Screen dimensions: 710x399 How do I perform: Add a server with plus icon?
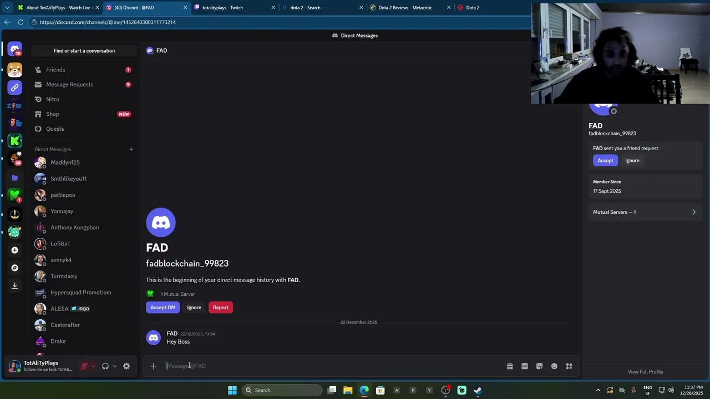pos(15,250)
